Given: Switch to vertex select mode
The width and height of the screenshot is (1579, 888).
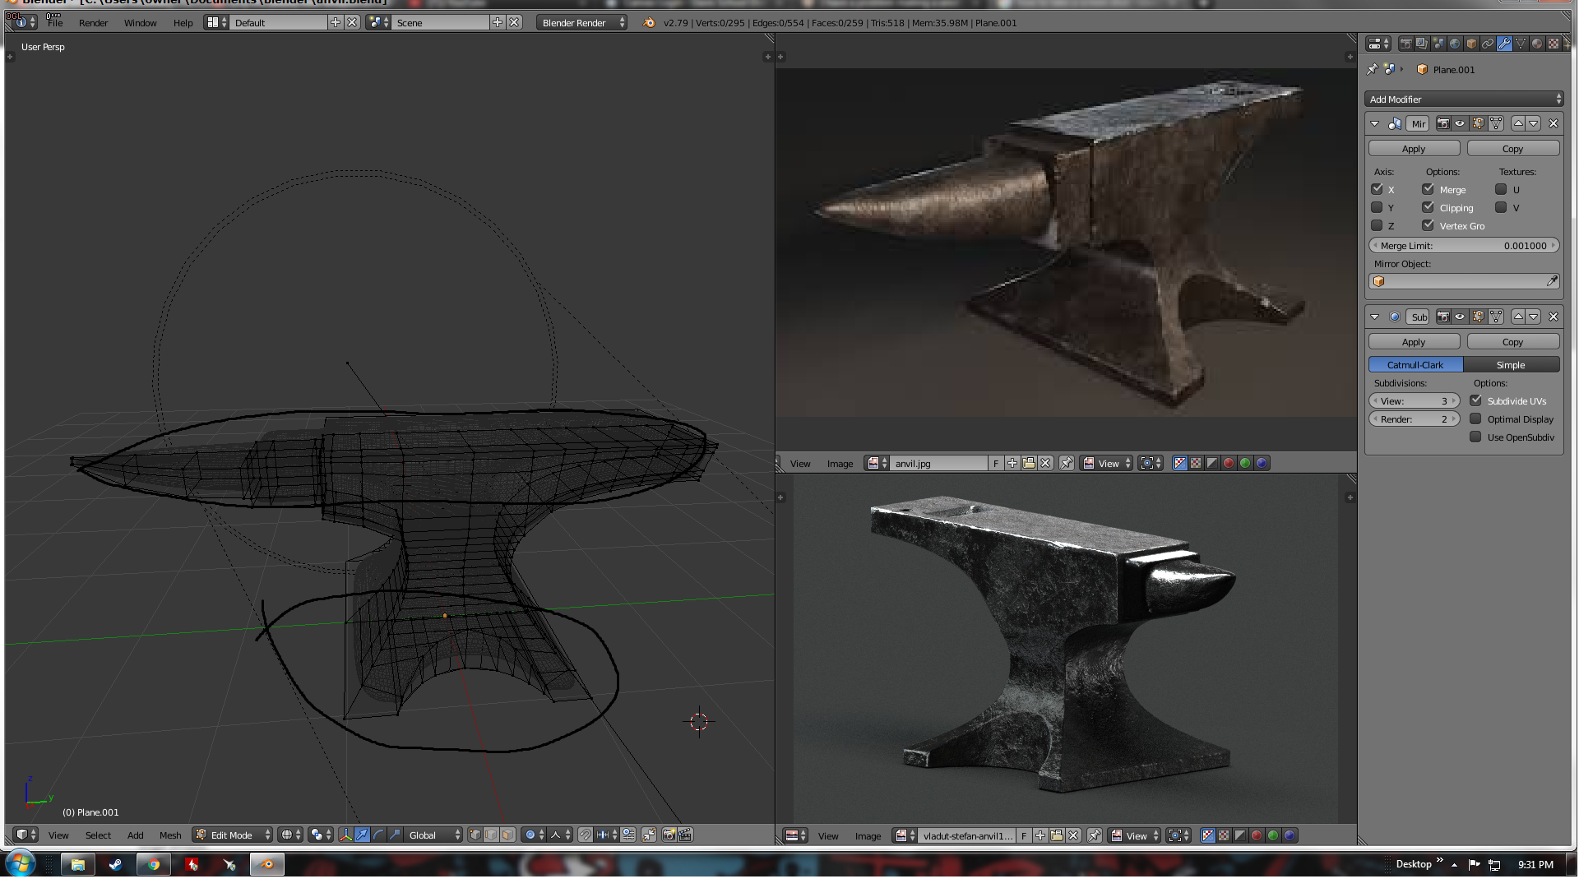Looking at the screenshot, I should click(475, 835).
